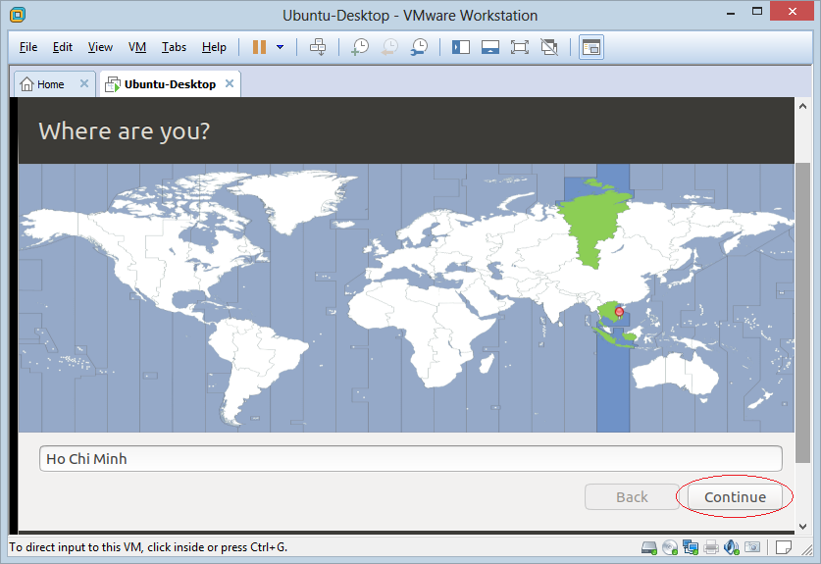
Task: Click the hard disk status icon
Action: coord(649,547)
